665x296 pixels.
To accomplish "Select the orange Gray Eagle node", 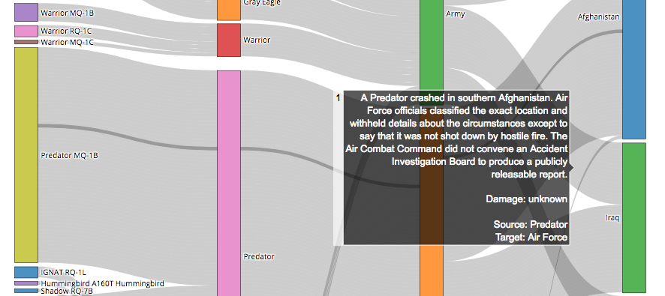I will point(229,10).
